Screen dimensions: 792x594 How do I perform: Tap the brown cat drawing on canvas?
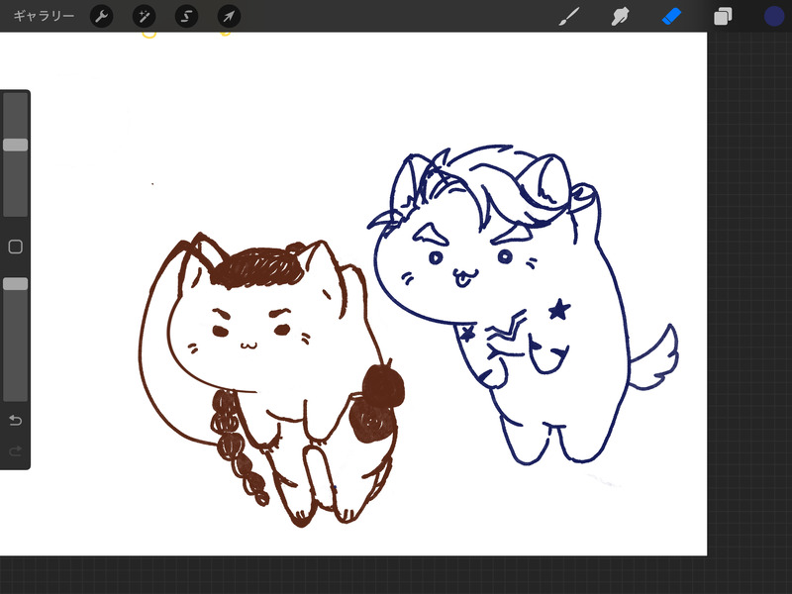[x=271, y=380]
